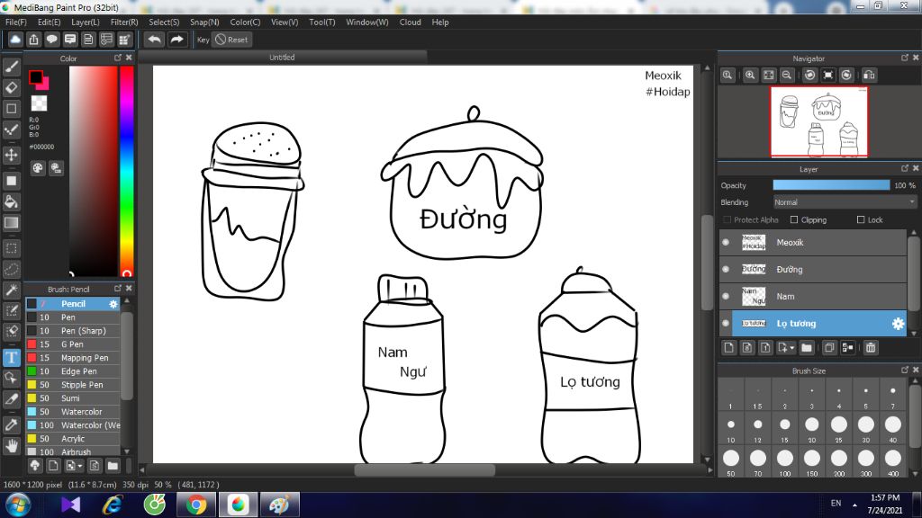Select the Watercolor brush
This screenshot has width=922, height=518.
73,412
